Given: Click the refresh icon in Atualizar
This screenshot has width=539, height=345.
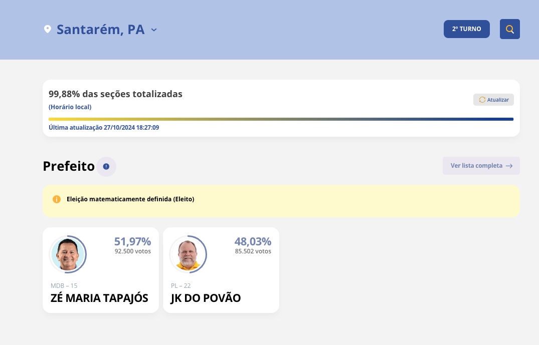Looking at the screenshot, I should pos(482,100).
